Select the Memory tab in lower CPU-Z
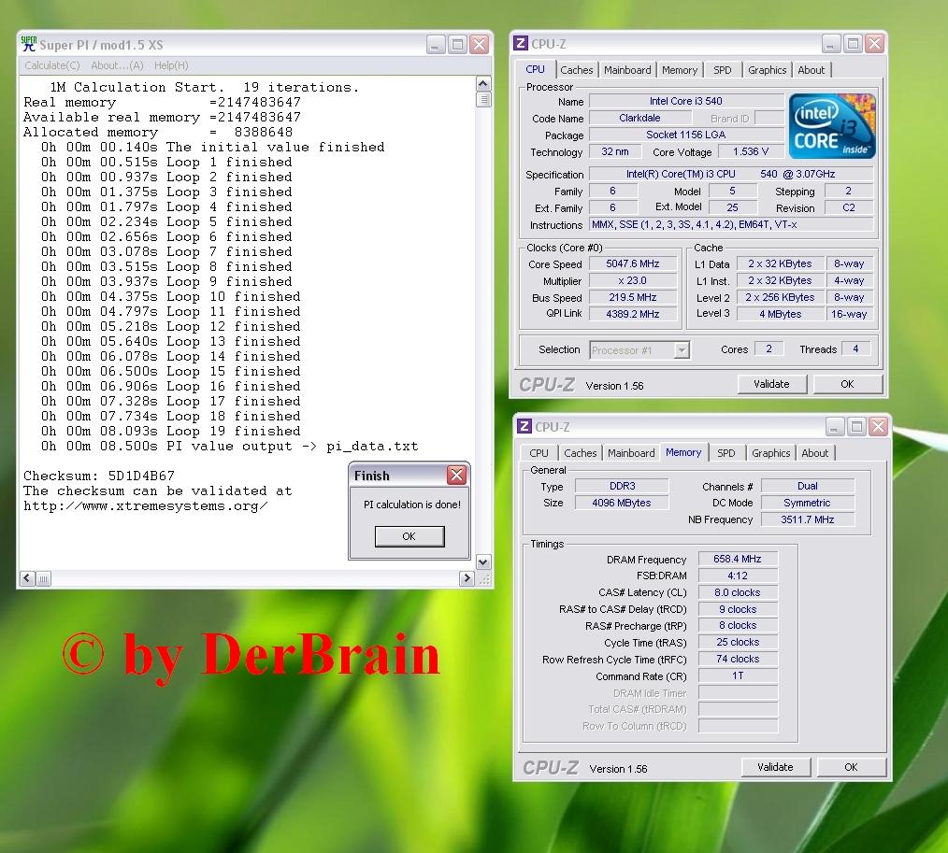948x853 pixels. (x=683, y=452)
